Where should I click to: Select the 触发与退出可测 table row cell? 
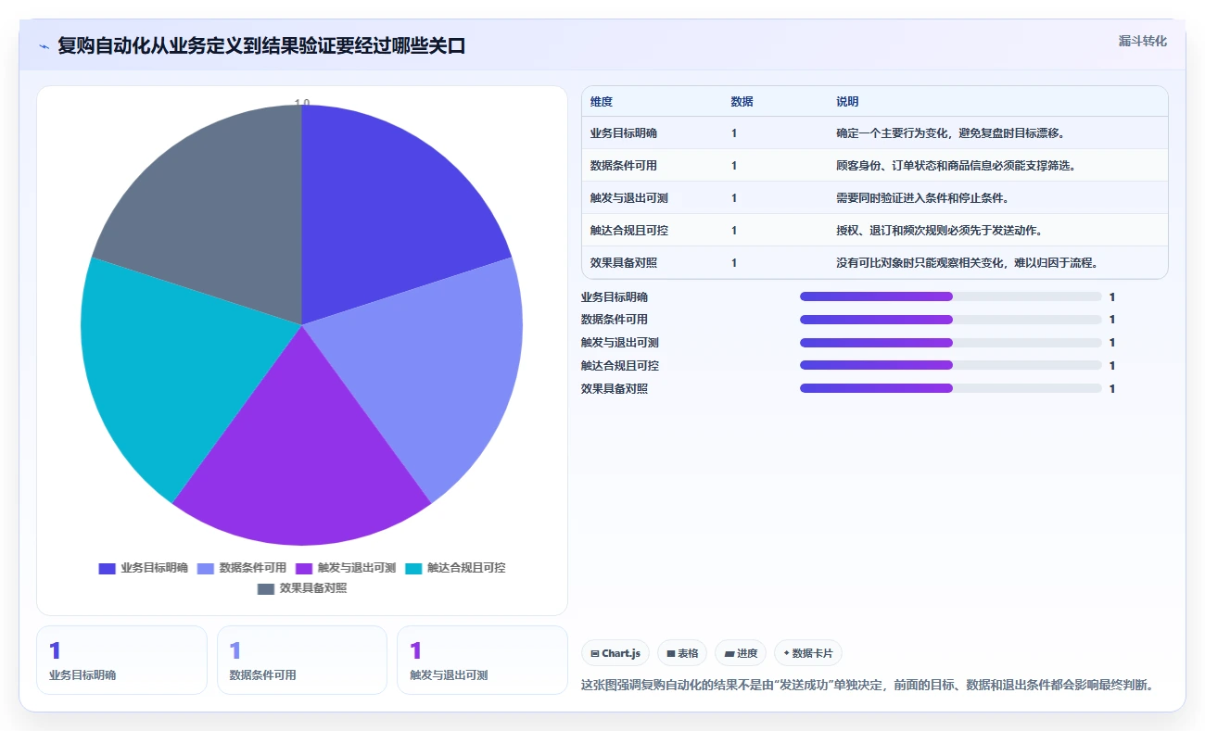pos(629,198)
